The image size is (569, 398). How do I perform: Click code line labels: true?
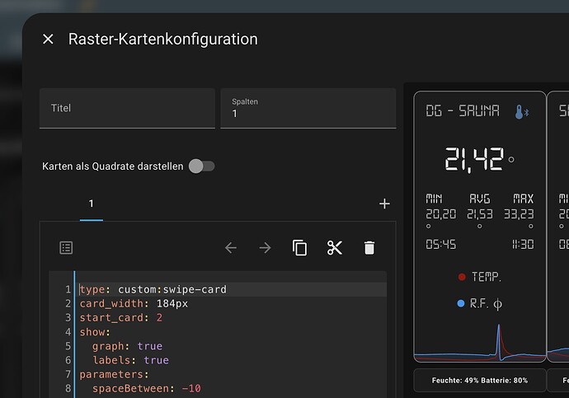pyautogui.click(x=130, y=360)
